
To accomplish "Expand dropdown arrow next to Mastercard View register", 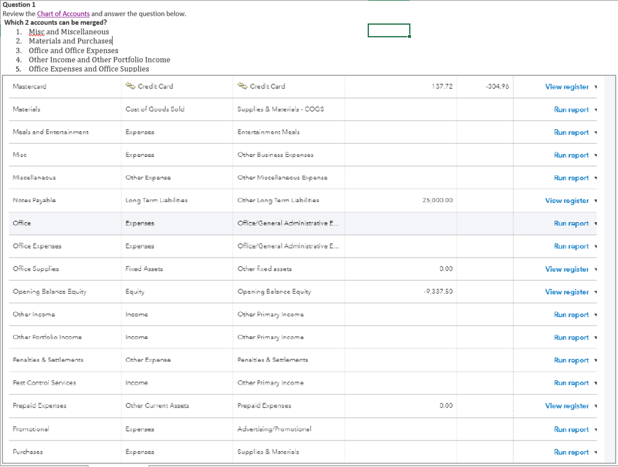I will coord(596,87).
